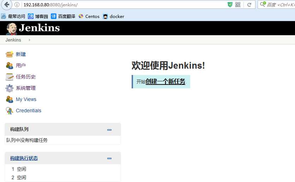Image resolution: width=295 pixels, height=182 pixels.
Task: Click the Credentials keys icon
Action: pos(10,111)
